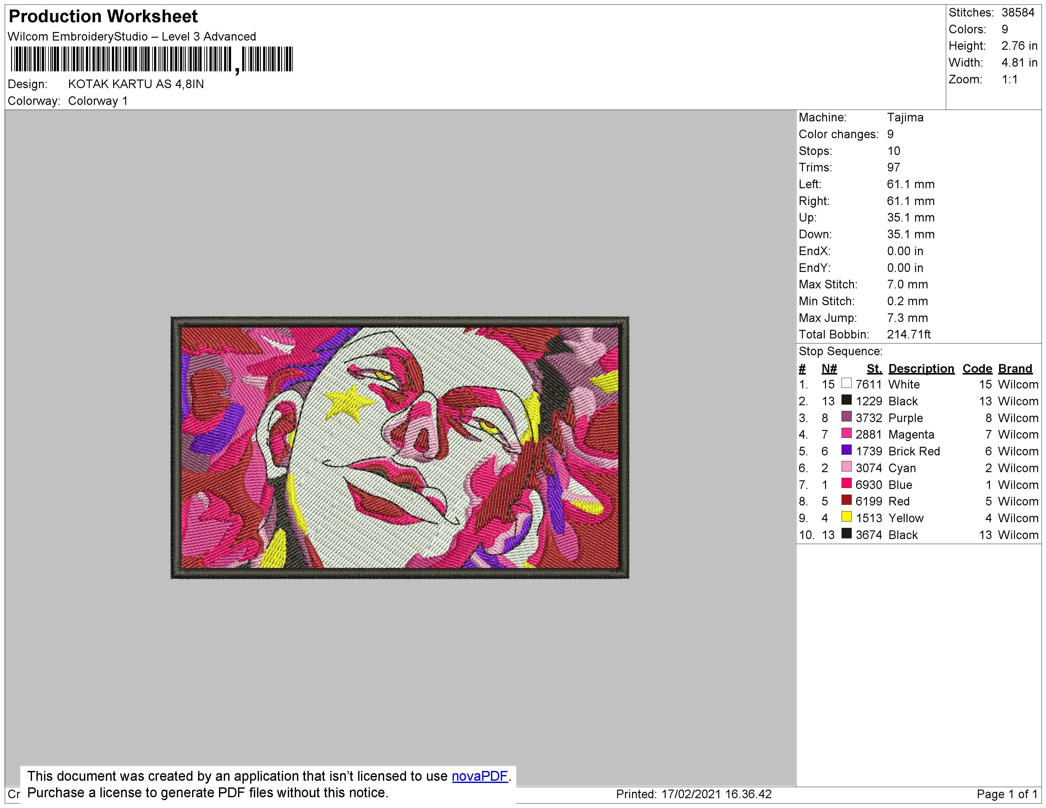The width and height of the screenshot is (1046, 808).
Task: Select the Purple thread color swatch
Action: click(x=847, y=417)
